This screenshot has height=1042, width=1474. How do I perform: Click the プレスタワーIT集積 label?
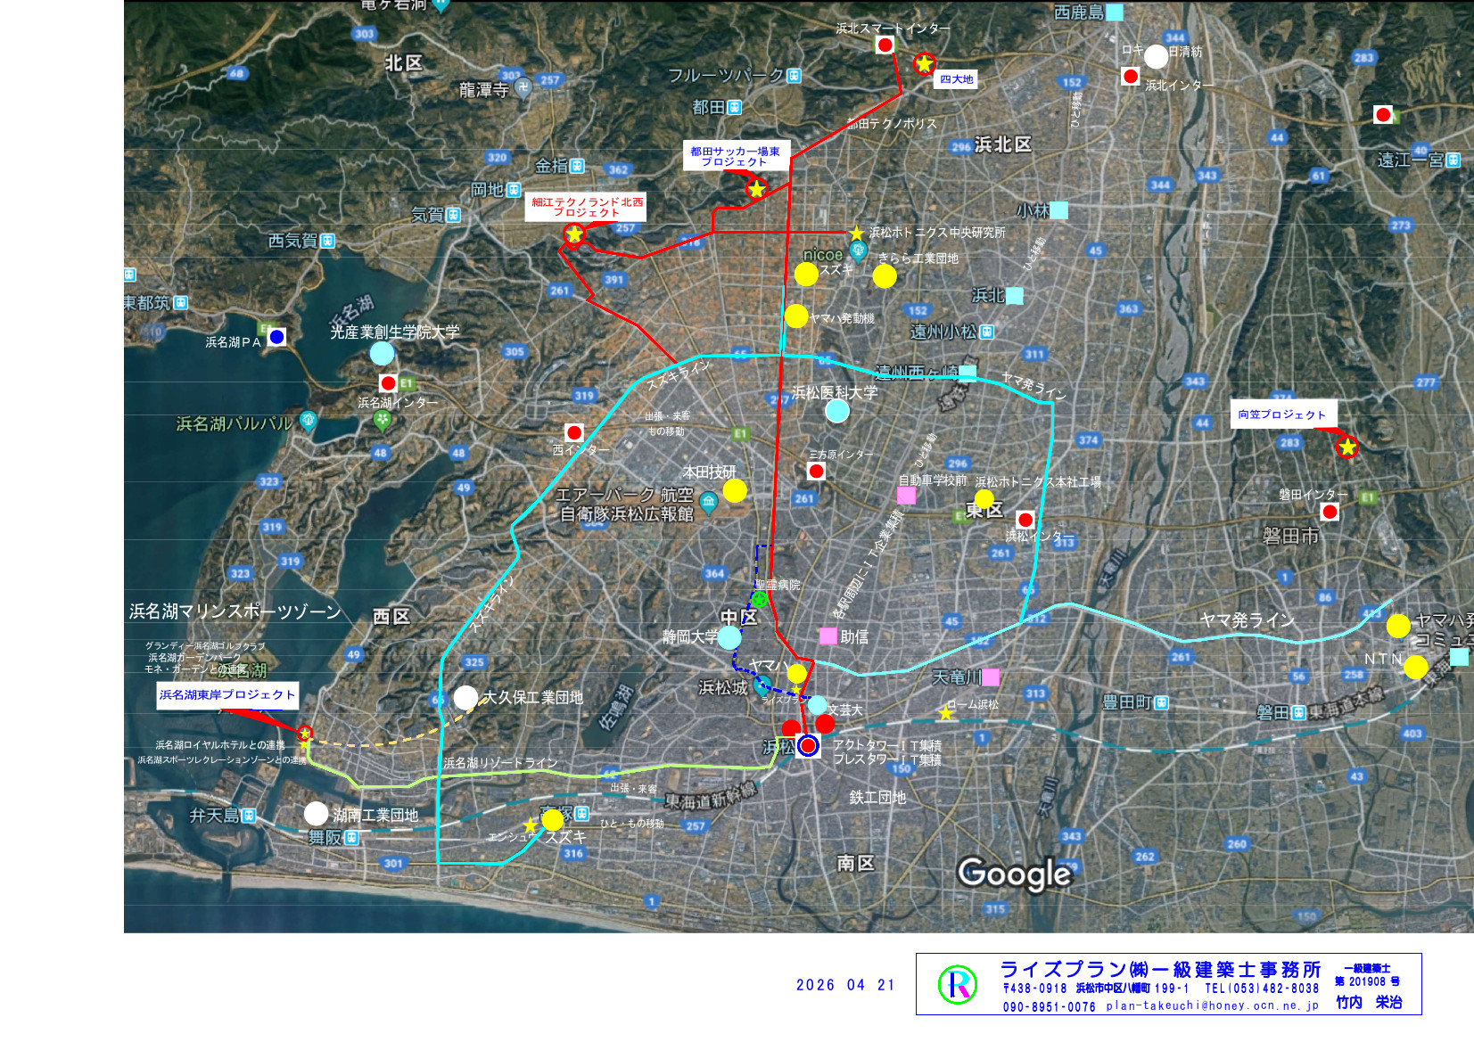coord(887,759)
